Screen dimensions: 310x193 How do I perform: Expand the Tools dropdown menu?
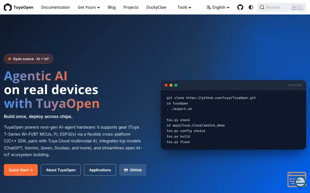click(184, 7)
